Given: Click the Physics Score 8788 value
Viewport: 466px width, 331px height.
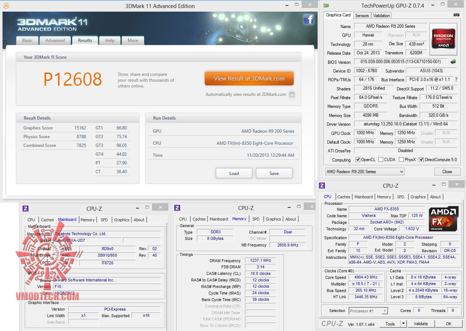Looking at the screenshot, I should point(81,137).
